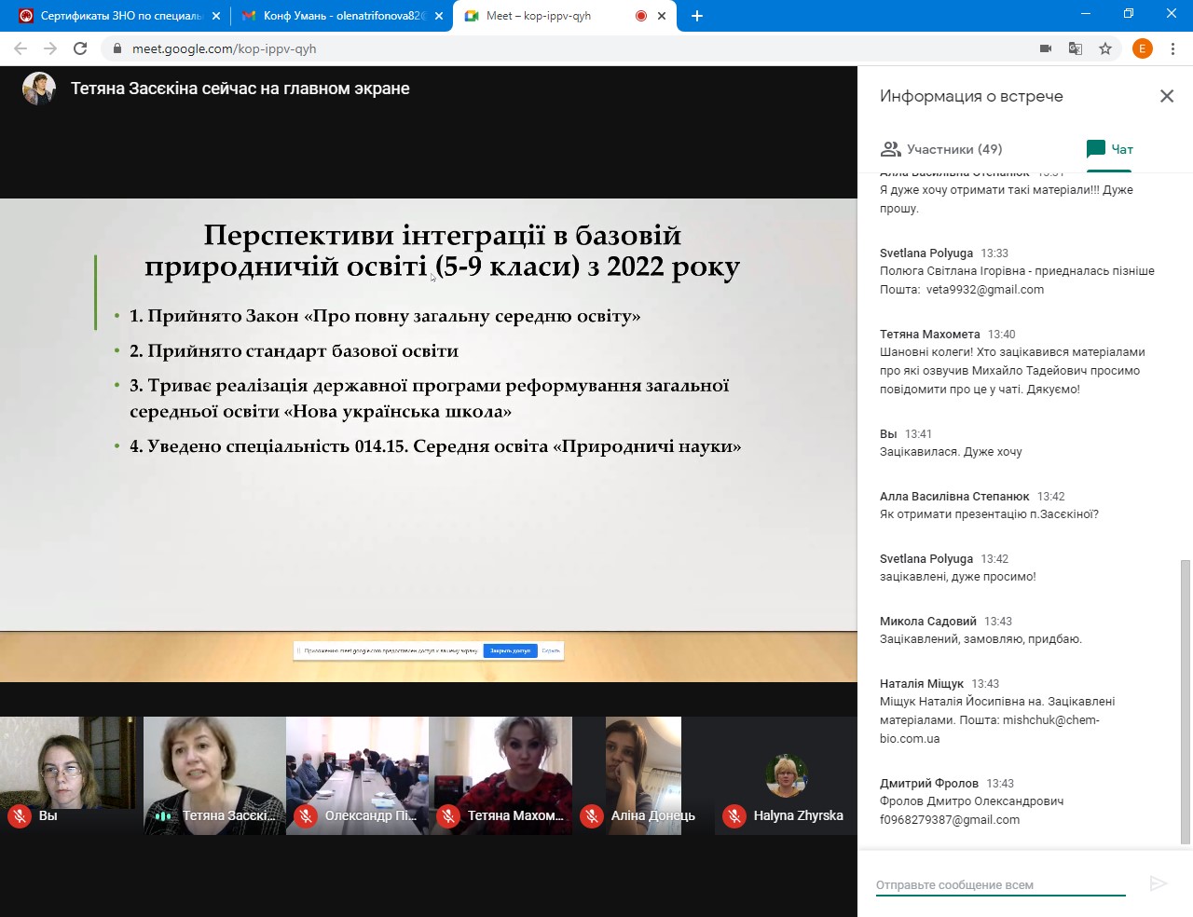Bookmark this page with the star icon
Image resolution: width=1193 pixels, height=917 pixels.
coord(1105,48)
